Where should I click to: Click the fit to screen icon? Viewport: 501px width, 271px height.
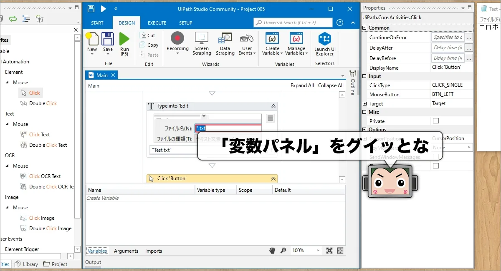(x=329, y=251)
